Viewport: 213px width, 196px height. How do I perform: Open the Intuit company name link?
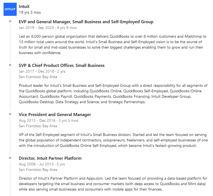24,6
